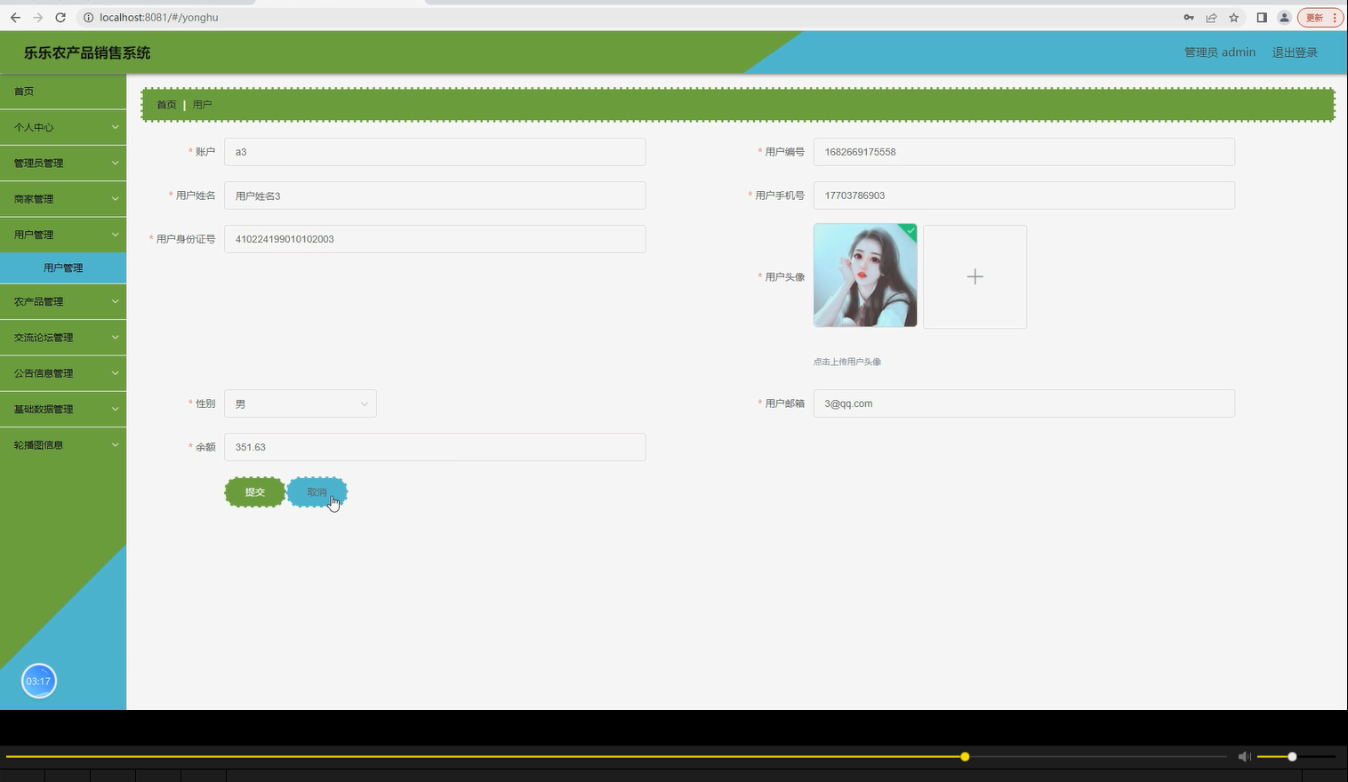
Task: Click the site info icon in address bar
Action: 88,17
